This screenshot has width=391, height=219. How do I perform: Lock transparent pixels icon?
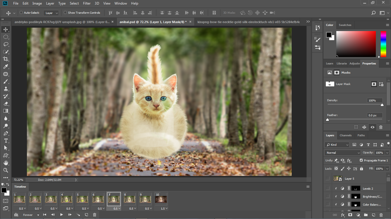pos(336,169)
